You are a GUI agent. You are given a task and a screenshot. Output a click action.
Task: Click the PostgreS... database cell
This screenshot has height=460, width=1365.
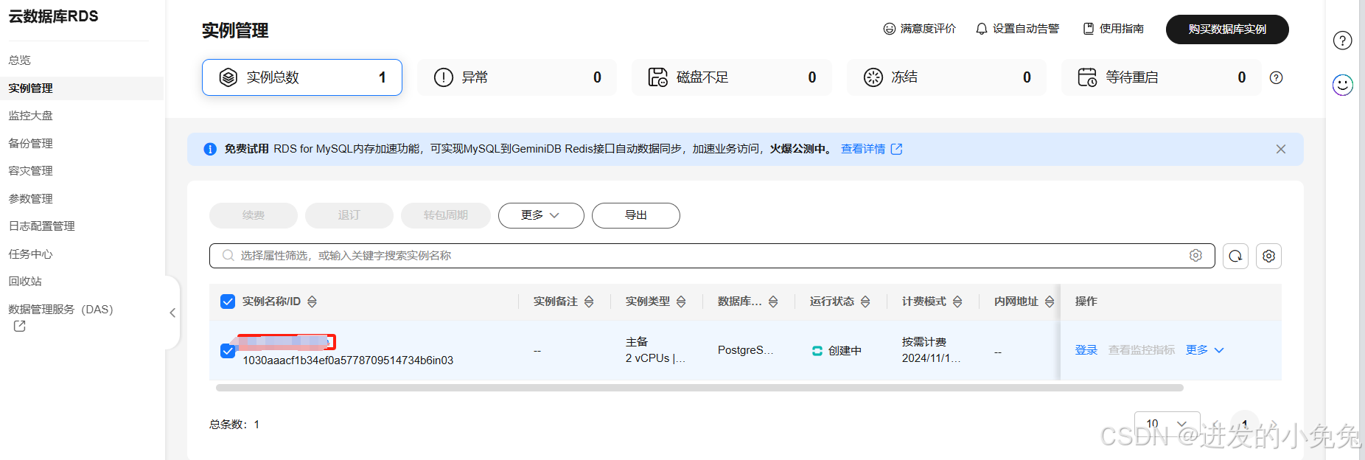tap(746, 350)
